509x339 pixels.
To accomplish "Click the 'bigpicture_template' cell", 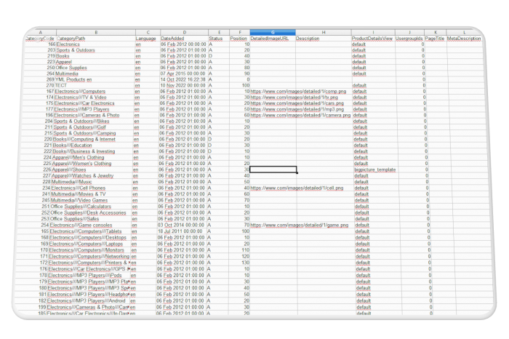I will tap(375, 169).
